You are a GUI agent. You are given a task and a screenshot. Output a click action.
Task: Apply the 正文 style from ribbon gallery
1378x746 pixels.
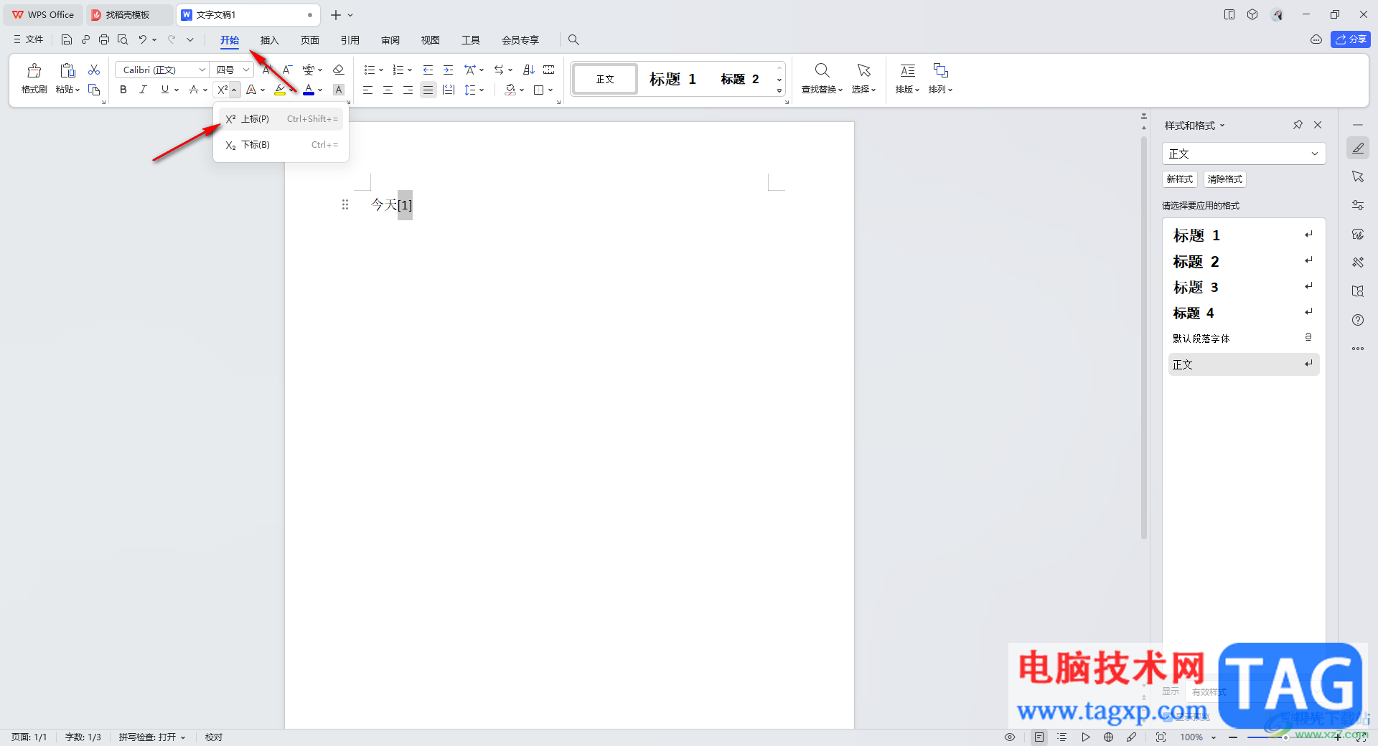pyautogui.click(x=605, y=79)
